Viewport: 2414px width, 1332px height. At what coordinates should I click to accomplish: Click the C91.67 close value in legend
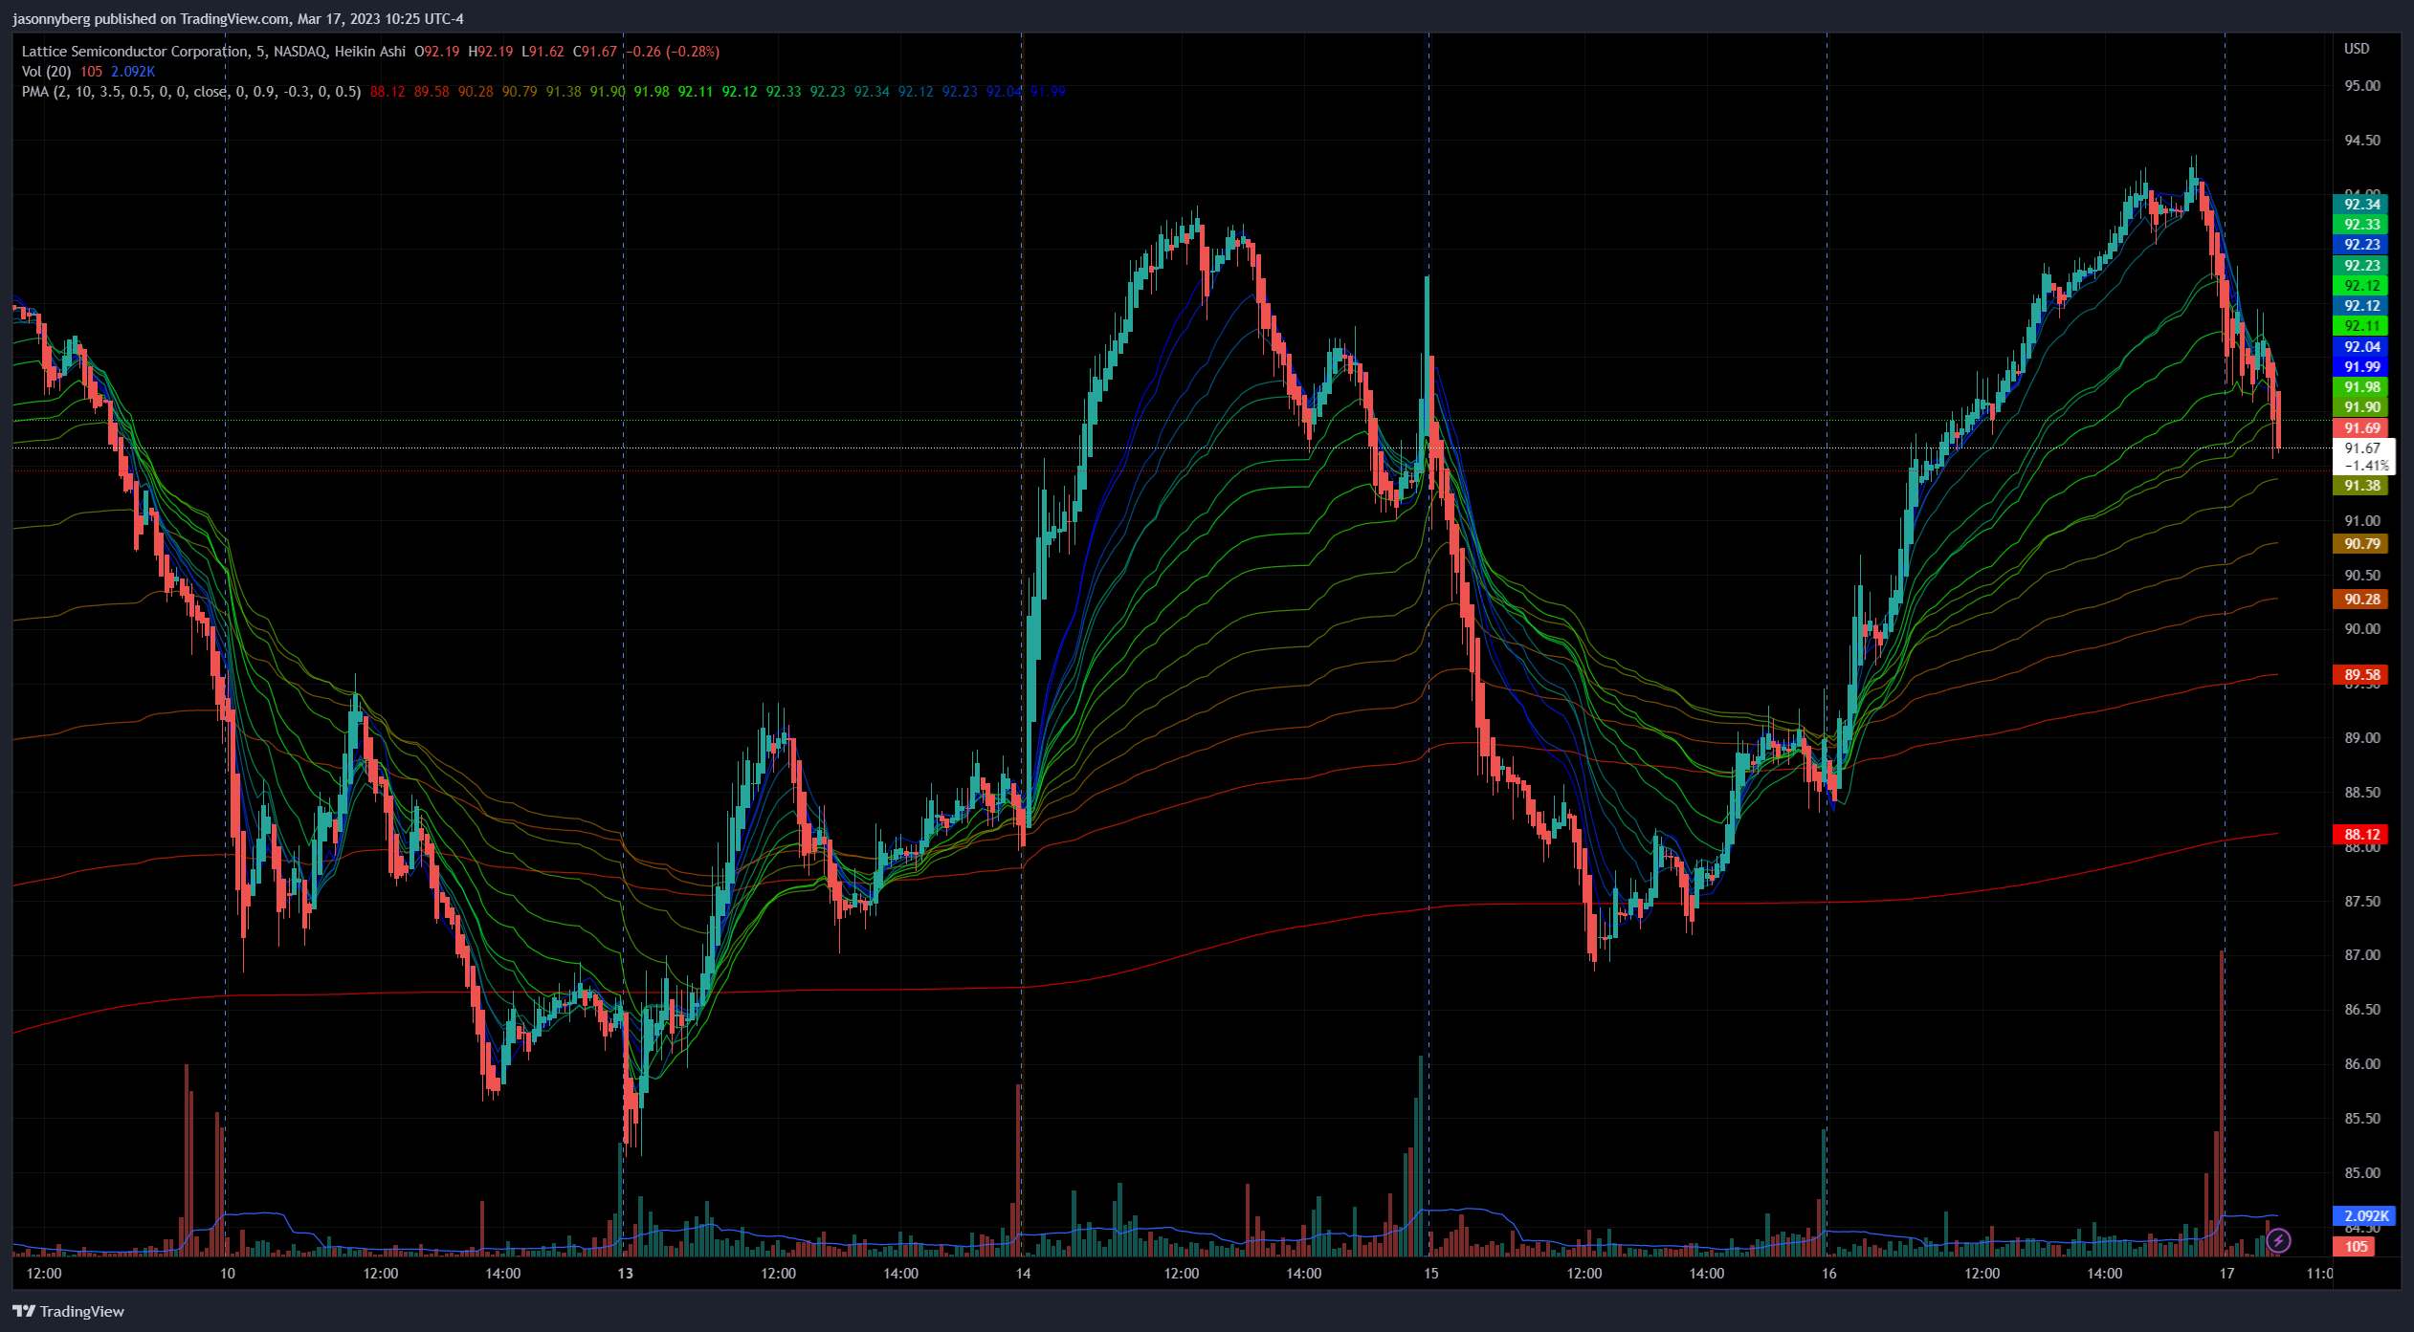click(595, 52)
